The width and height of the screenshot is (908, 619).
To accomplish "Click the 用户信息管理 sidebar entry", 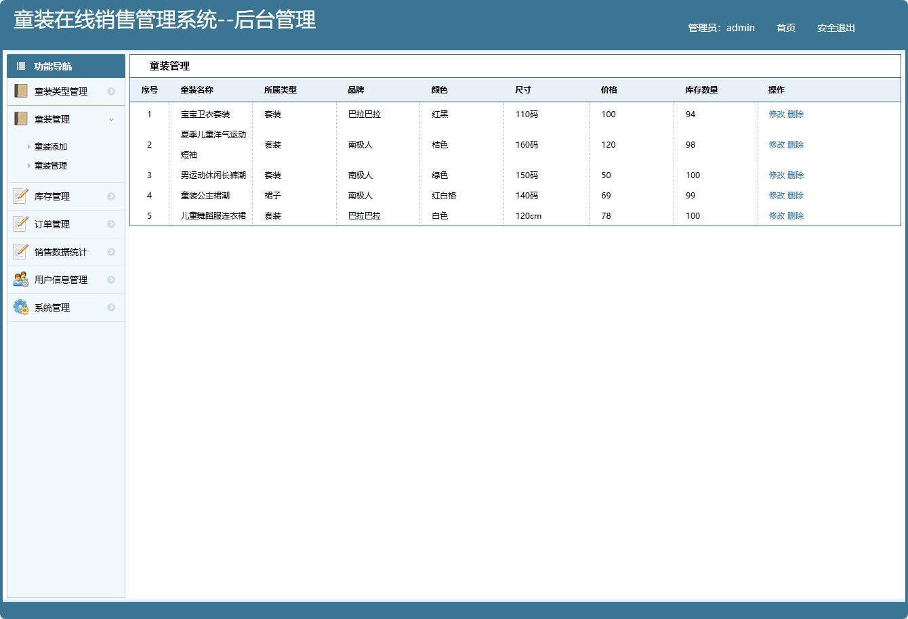I will coord(60,279).
